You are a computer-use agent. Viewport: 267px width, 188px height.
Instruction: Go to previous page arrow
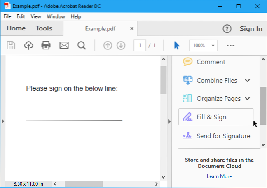point(108,45)
